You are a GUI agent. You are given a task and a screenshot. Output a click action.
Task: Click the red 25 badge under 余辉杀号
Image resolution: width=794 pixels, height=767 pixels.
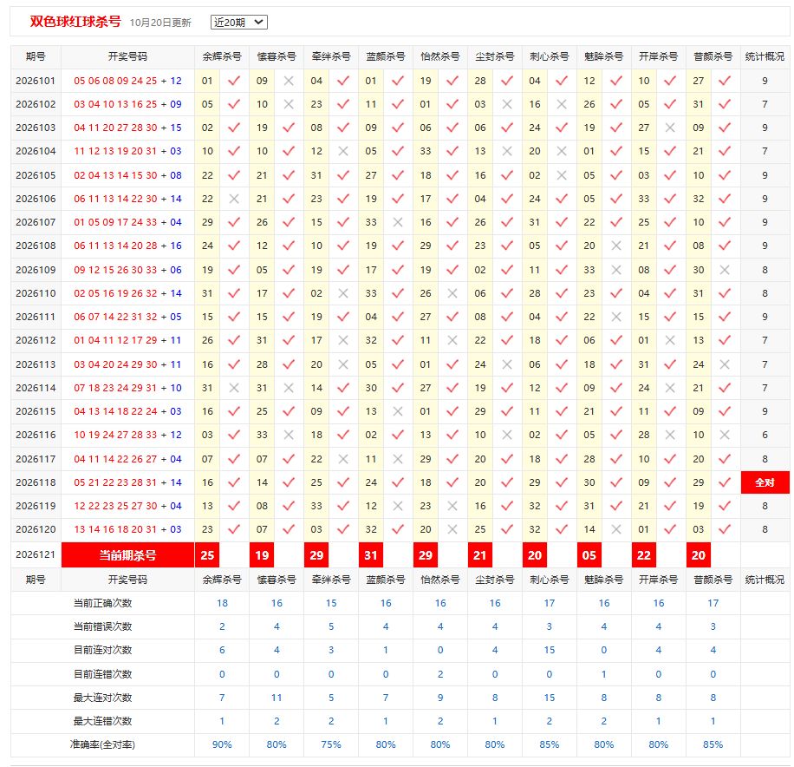(x=207, y=555)
